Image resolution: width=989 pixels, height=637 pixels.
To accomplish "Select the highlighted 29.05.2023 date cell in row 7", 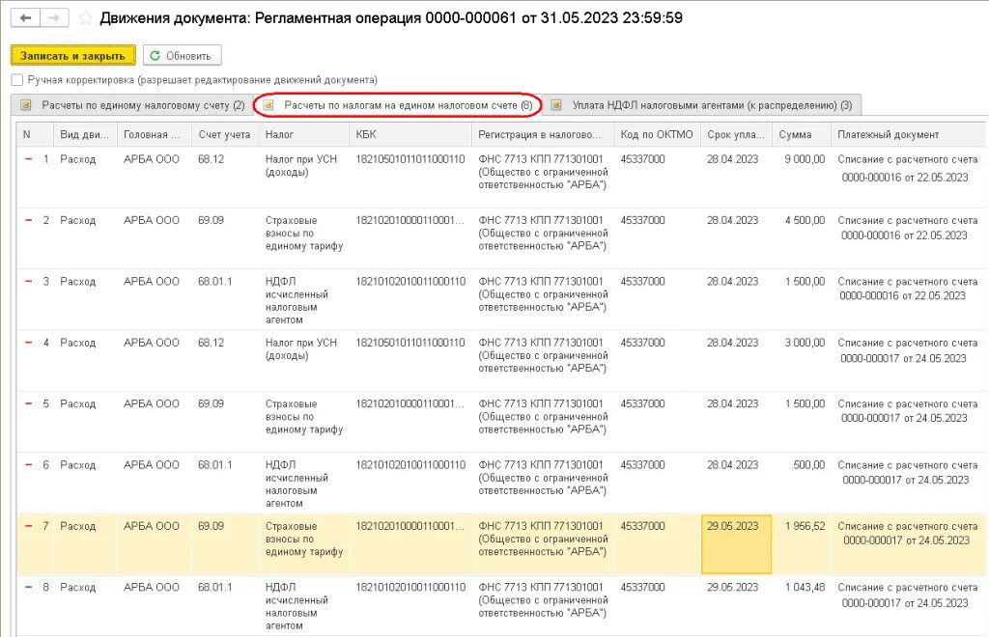I will pyautogui.click(x=736, y=544).
